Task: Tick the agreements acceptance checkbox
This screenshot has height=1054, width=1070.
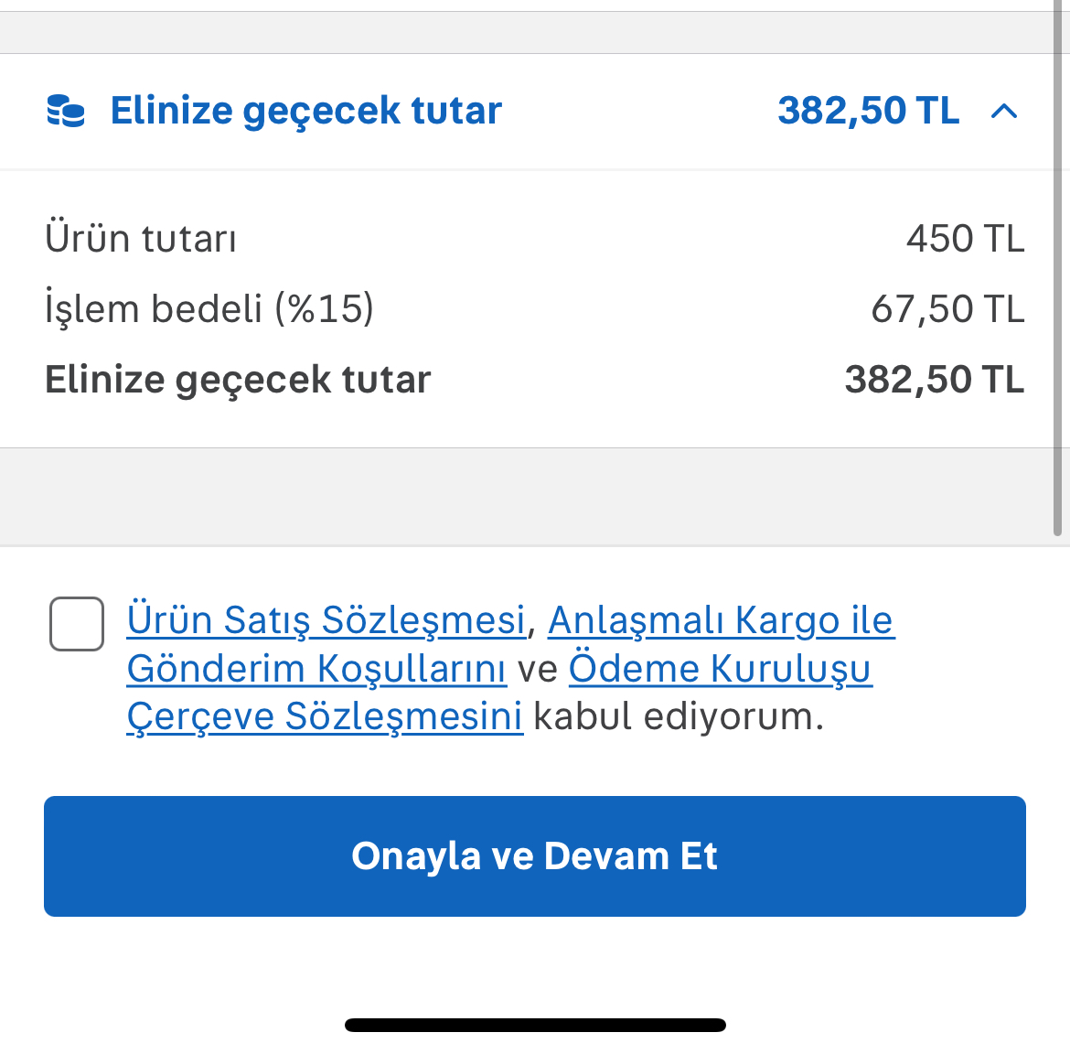Action: click(77, 624)
